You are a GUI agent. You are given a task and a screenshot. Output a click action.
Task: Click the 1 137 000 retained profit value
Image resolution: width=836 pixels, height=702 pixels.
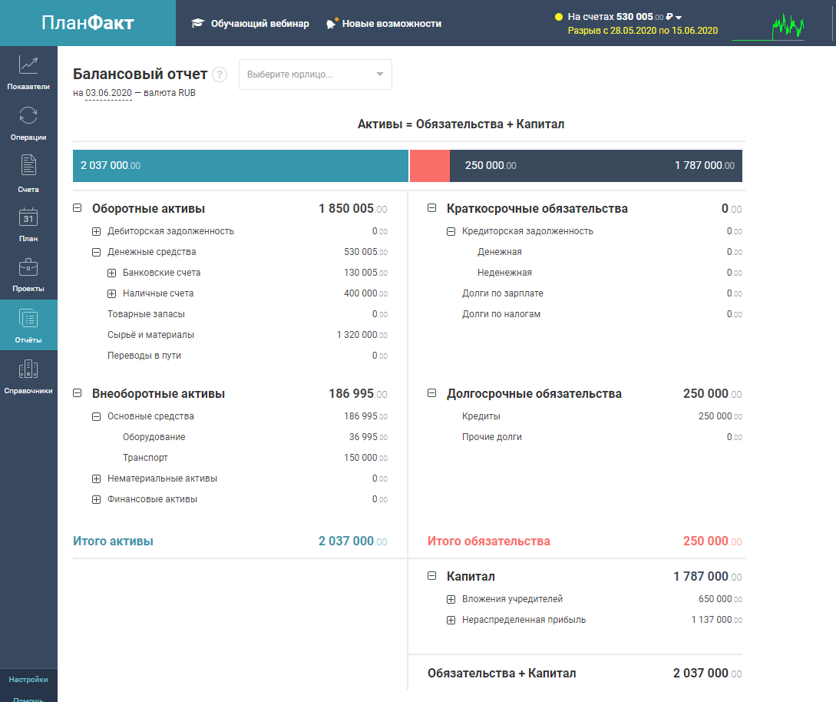click(716, 620)
